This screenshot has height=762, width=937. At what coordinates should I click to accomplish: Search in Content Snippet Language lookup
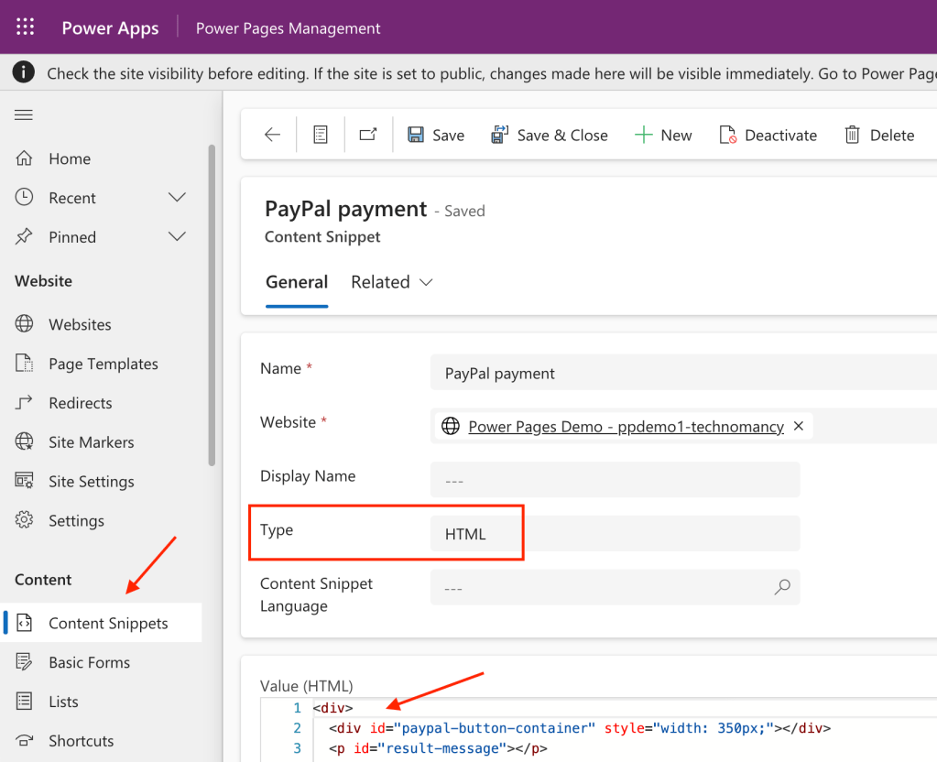tap(782, 588)
